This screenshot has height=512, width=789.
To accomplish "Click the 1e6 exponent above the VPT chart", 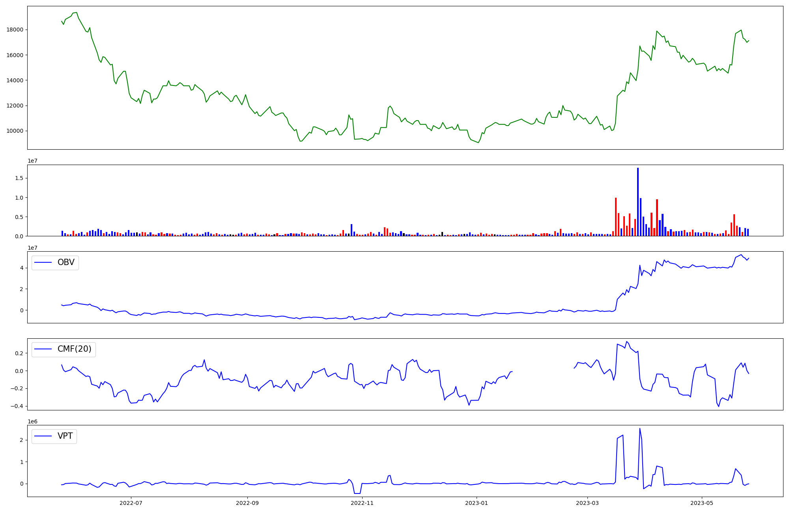I will click(x=32, y=421).
